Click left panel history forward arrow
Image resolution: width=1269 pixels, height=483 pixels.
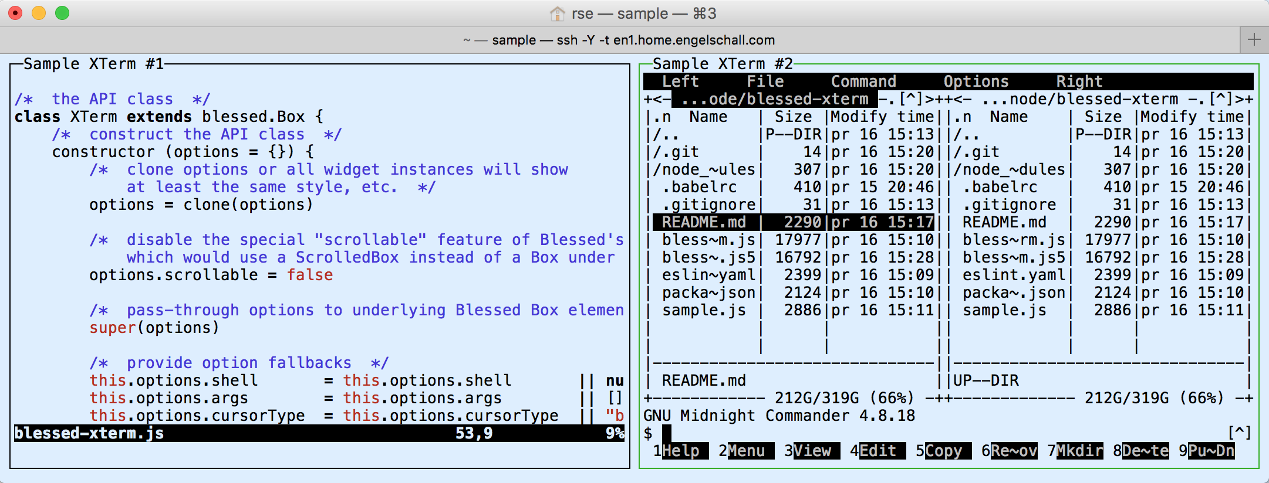[930, 99]
